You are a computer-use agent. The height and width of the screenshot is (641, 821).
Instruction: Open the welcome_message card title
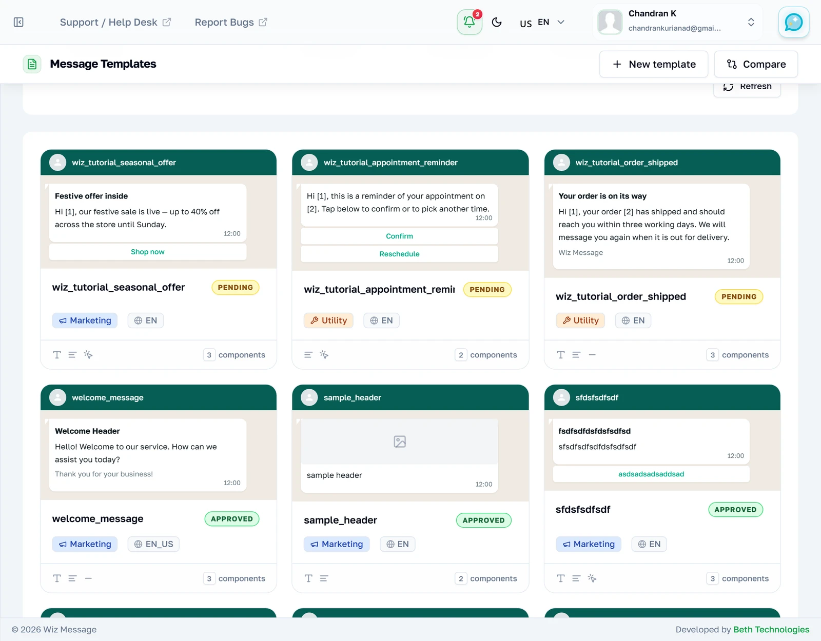pyautogui.click(x=98, y=518)
